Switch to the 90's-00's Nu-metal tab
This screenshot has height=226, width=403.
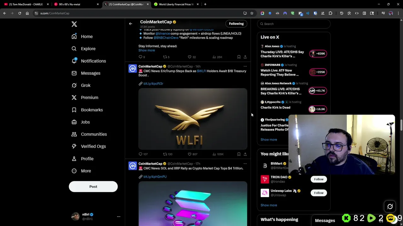76,4
